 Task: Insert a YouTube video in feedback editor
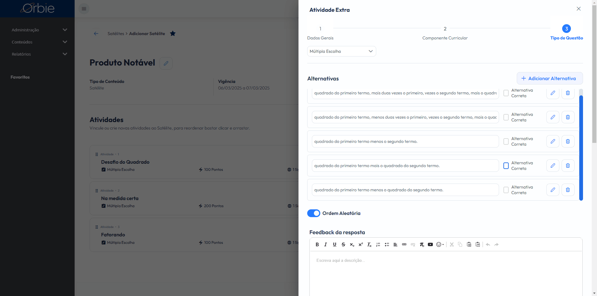(430, 244)
